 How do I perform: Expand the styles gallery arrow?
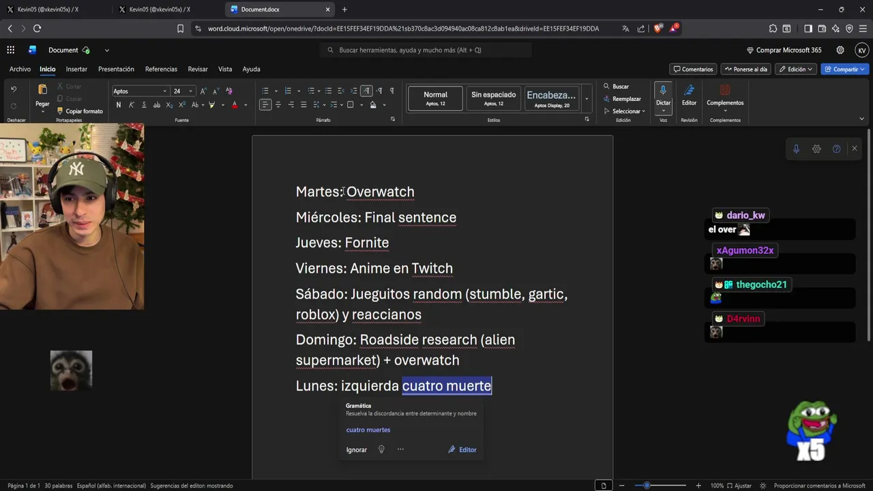[587, 98]
